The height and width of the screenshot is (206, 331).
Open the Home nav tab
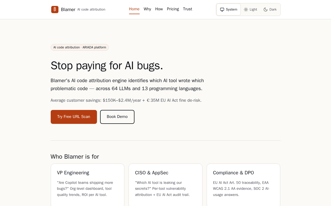click(x=134, y=9)
